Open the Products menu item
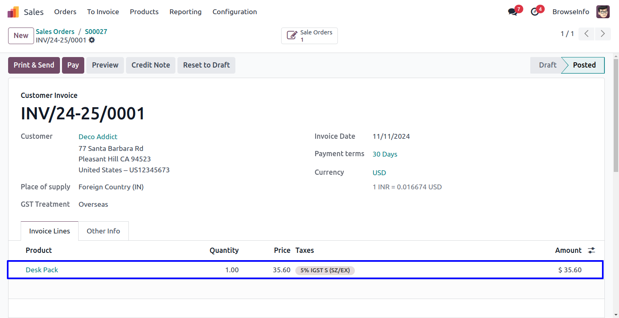The height and width of the screenshot is (318, 619). coord(144,12)
